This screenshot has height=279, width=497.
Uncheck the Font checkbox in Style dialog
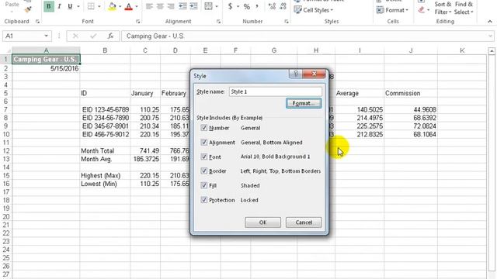tap(203, 157)
